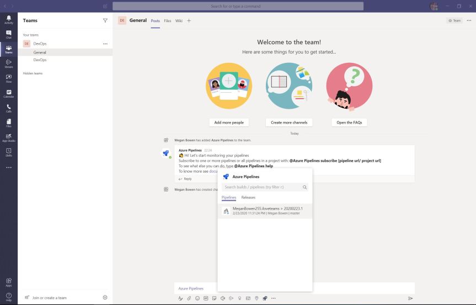Screen dimensions: 476x305
Task: Open the Files tab in General channel
Action: click(168, 21)
